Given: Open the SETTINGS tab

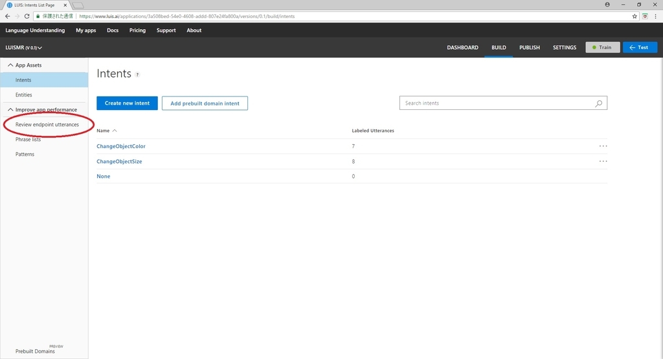Looking at the screenshot, I should pos(565,47).
